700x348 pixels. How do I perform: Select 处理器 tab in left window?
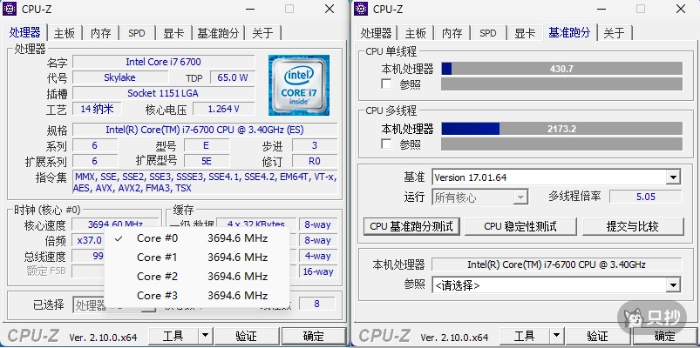[x=25, y=32]
